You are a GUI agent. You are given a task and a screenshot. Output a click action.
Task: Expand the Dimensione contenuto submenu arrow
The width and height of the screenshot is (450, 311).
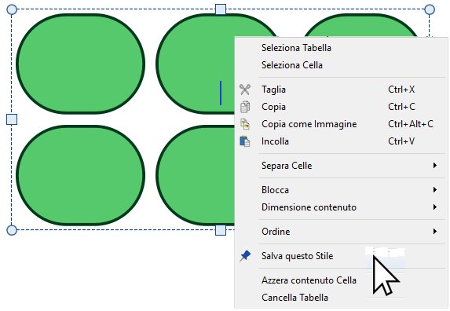pos(435,207)
